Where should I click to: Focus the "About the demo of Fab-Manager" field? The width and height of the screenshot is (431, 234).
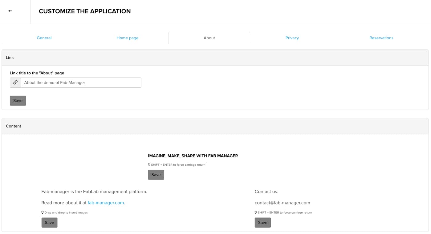point(81,82)
